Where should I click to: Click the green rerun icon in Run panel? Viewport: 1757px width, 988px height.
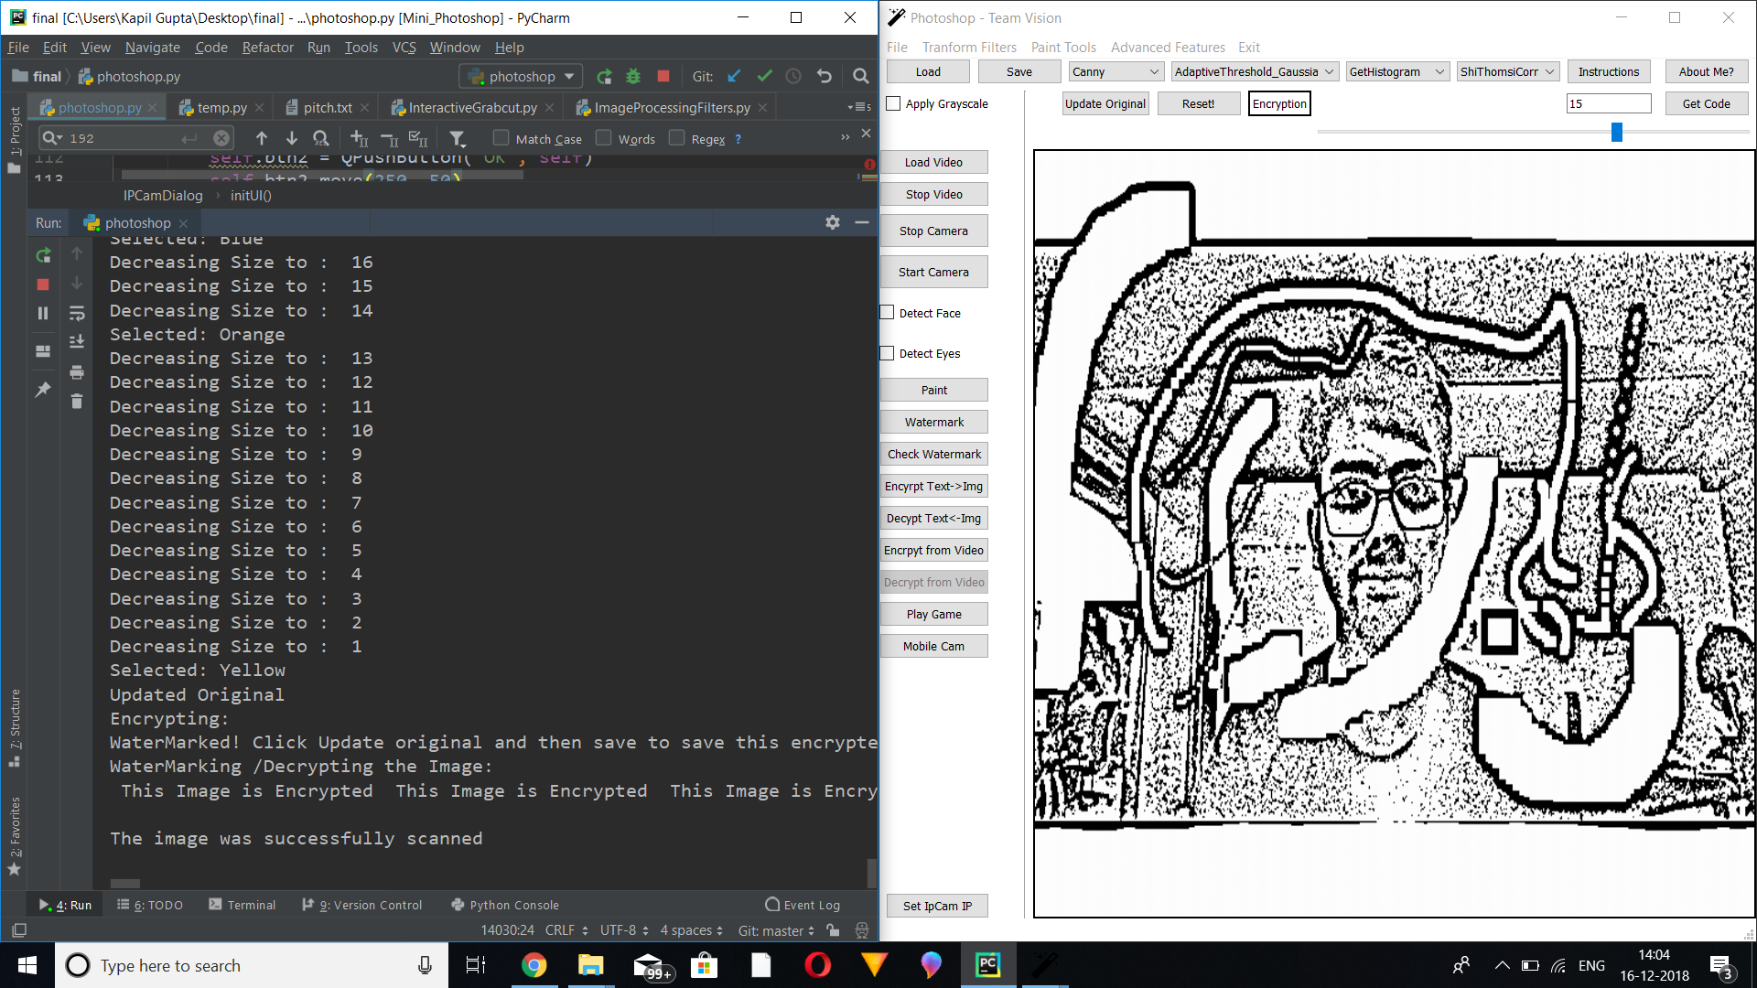point(43,255)
